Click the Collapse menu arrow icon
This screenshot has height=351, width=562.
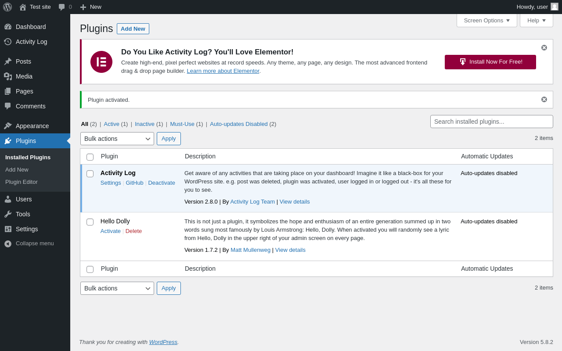[8, 244]
